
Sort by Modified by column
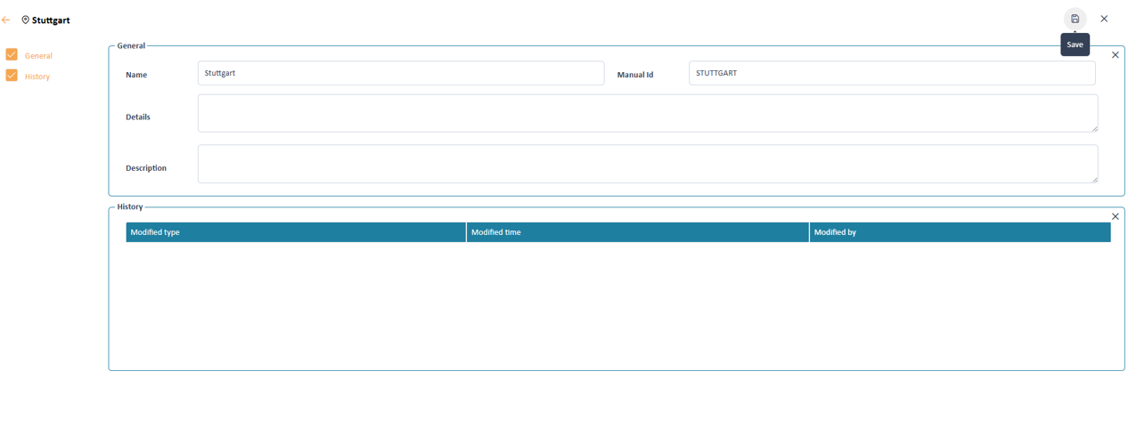click(x=960, y=232)
